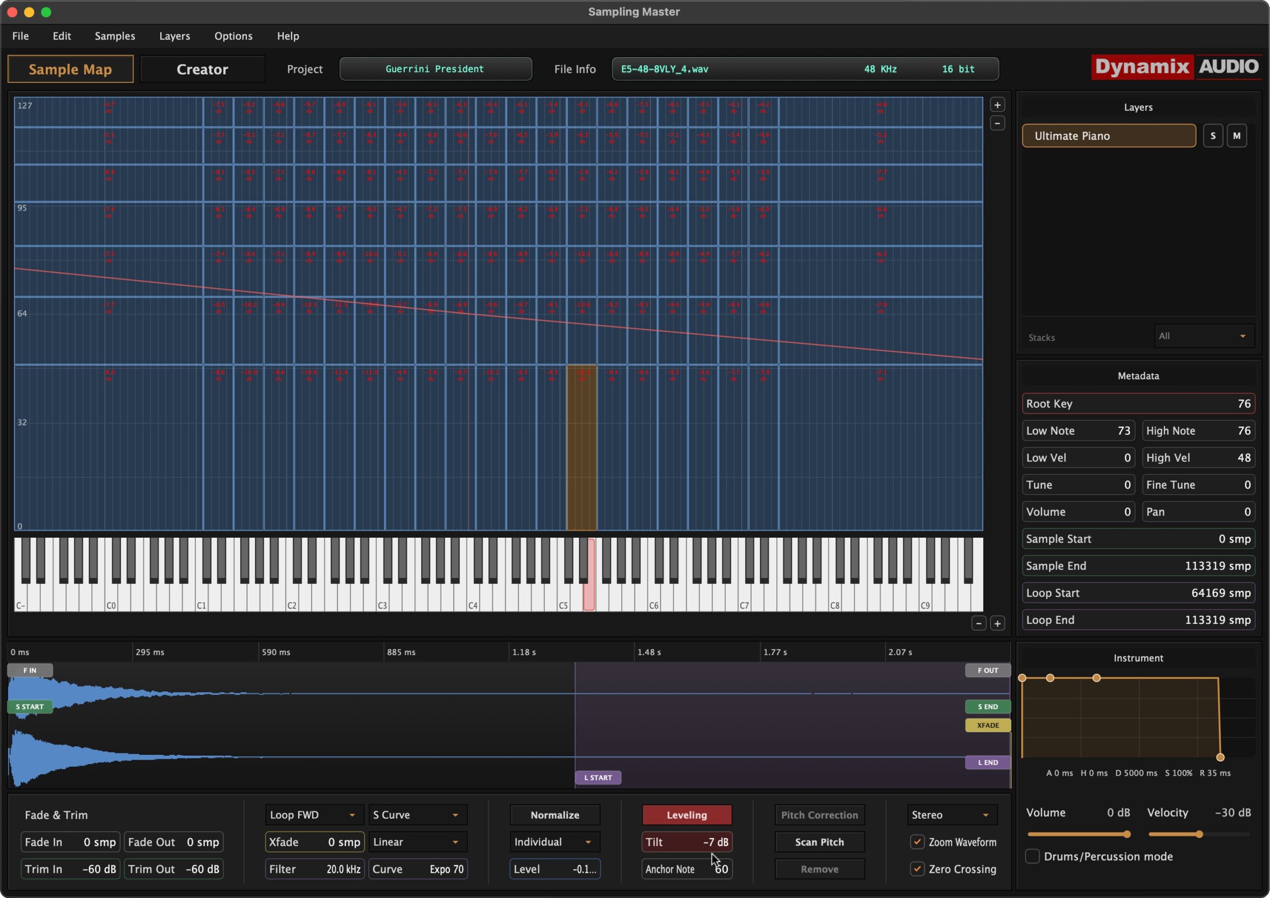This screenshot has width=1270, height=898.
Task: Click the Velocity slider handle
Action: pos(1199,834)
